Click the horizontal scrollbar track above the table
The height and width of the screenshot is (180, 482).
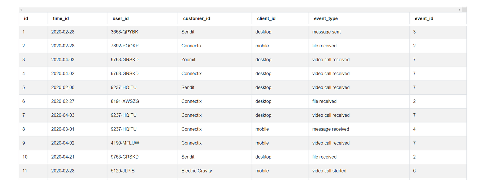click(240, 10)
